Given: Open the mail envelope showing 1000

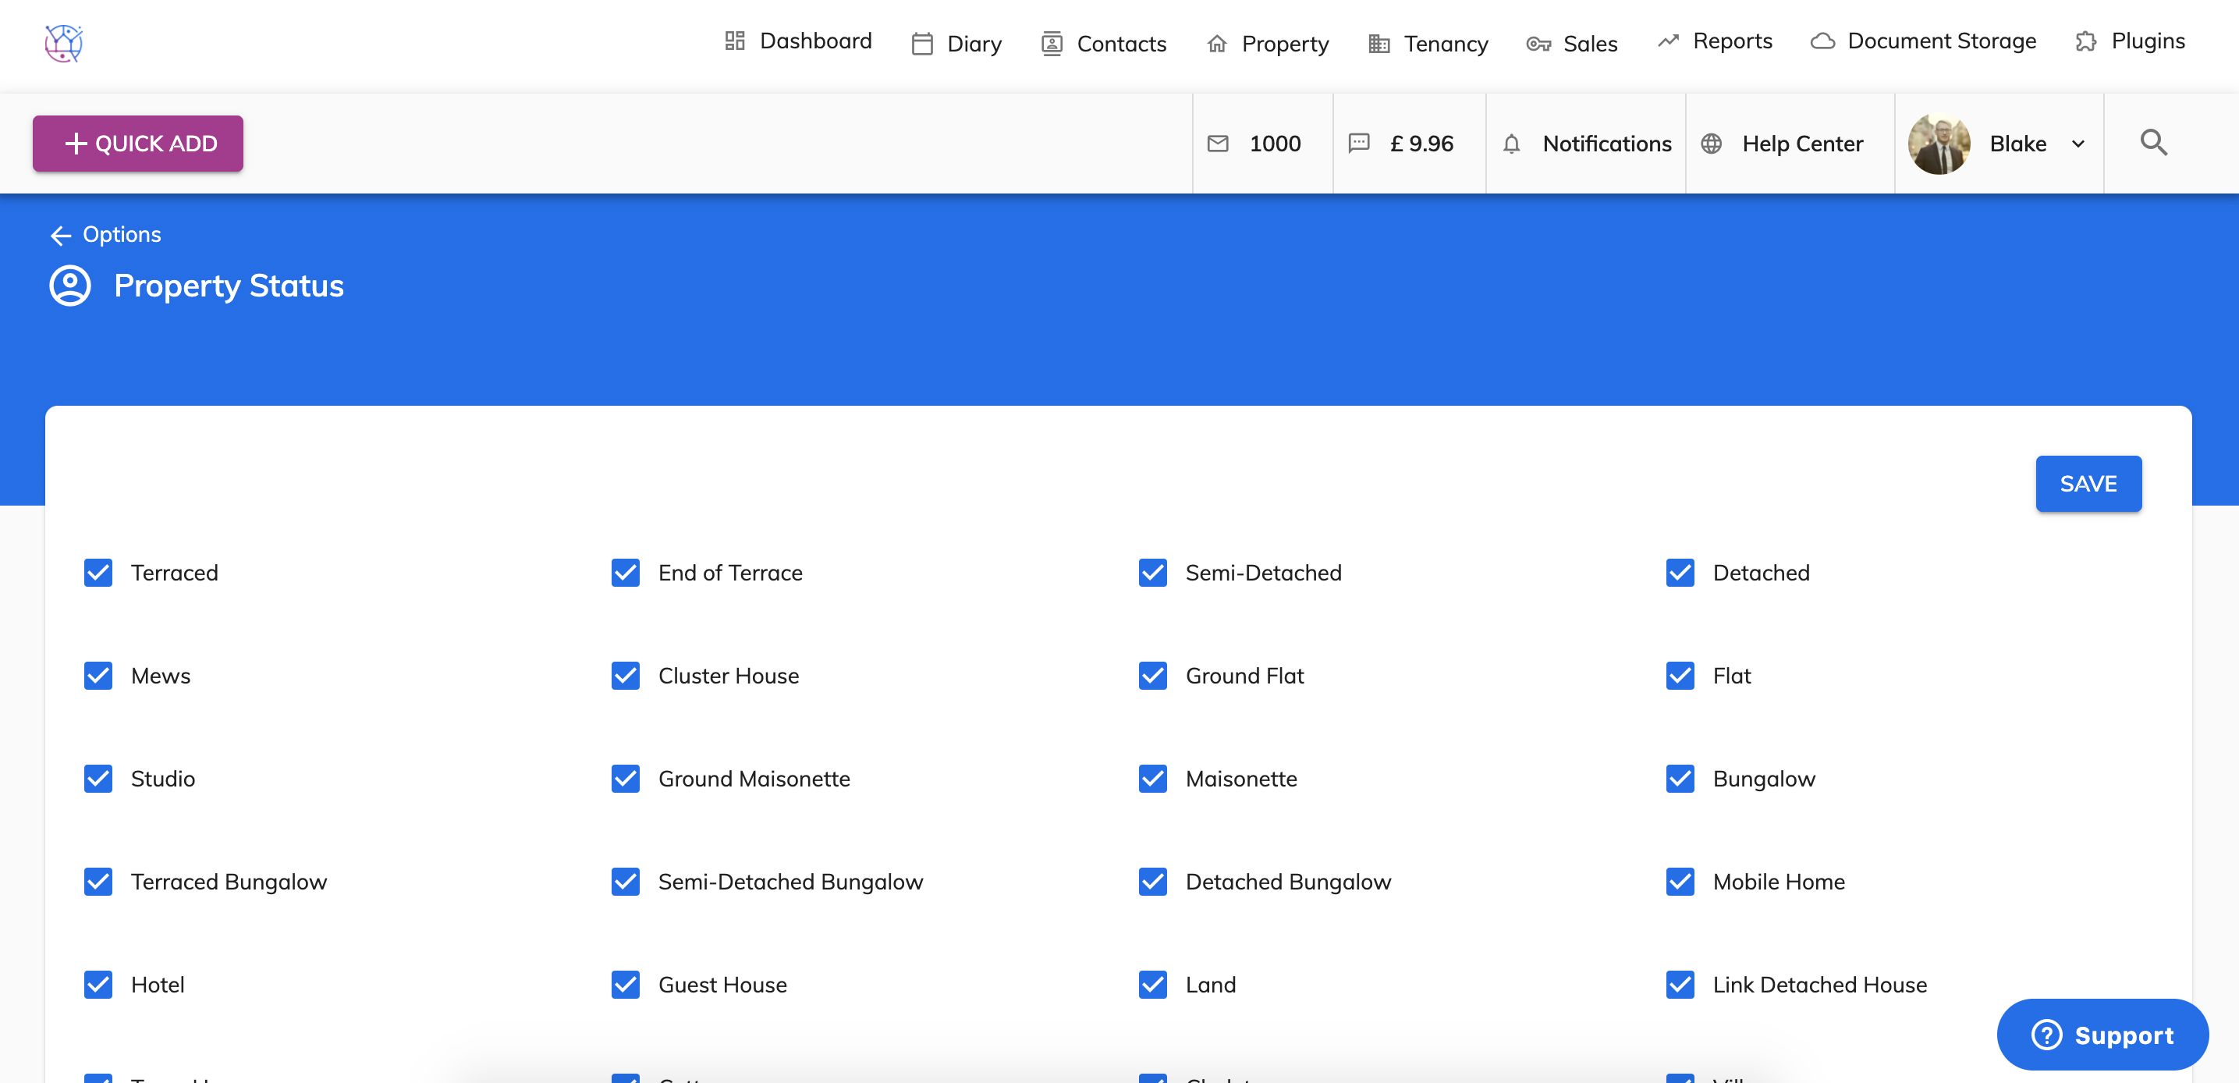Looking at the screenshot, I should [1219, 144].
